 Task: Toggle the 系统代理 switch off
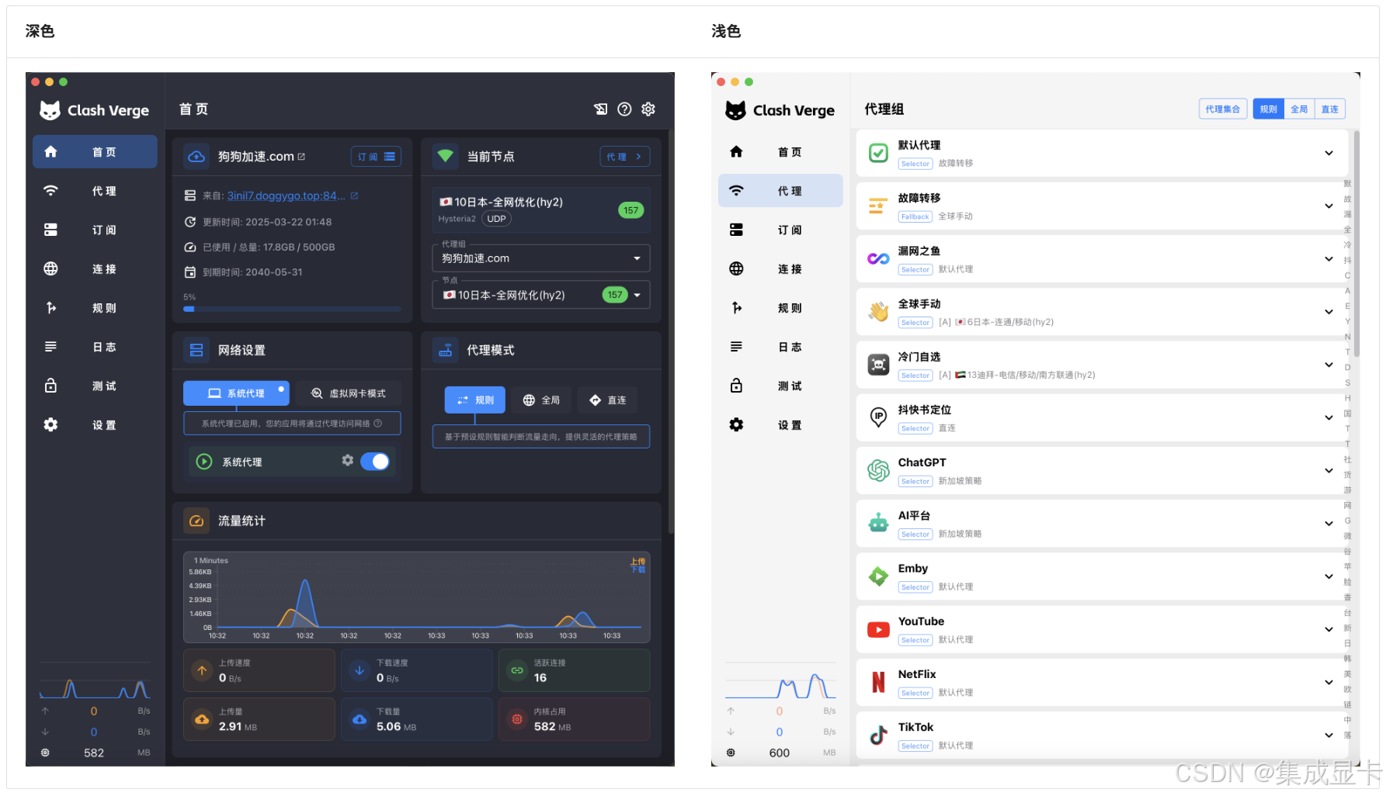click(x=375, y=462)
